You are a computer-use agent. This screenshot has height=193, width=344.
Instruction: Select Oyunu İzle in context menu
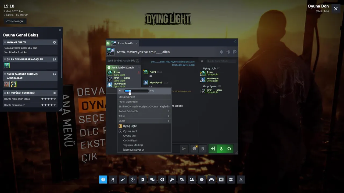(x=144, y=136)
